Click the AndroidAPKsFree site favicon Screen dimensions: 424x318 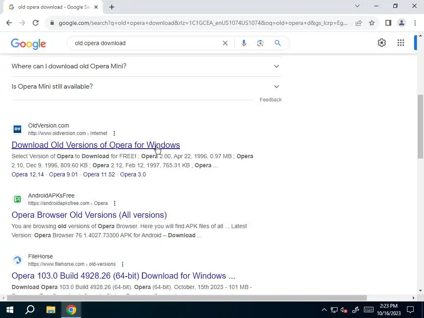pos(17,199)
